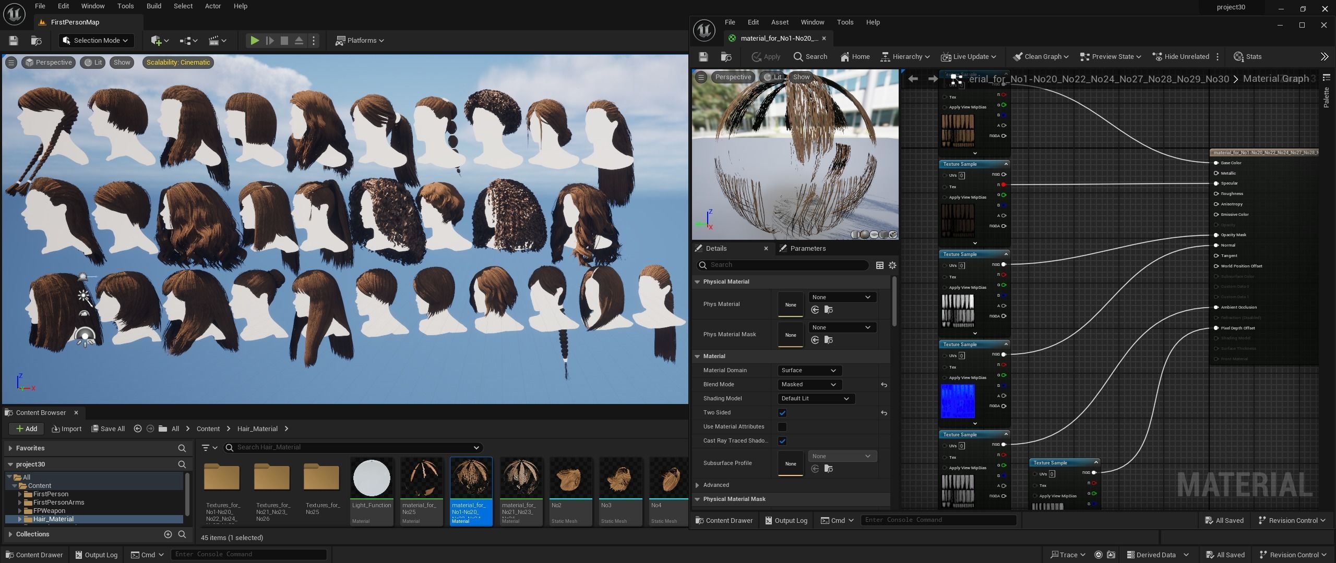Stop the play session

click(x=284, y=40)
